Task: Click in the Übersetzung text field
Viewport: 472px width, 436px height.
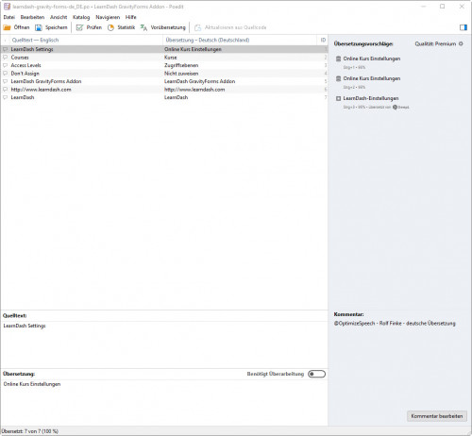Action: tap(163, 403)
